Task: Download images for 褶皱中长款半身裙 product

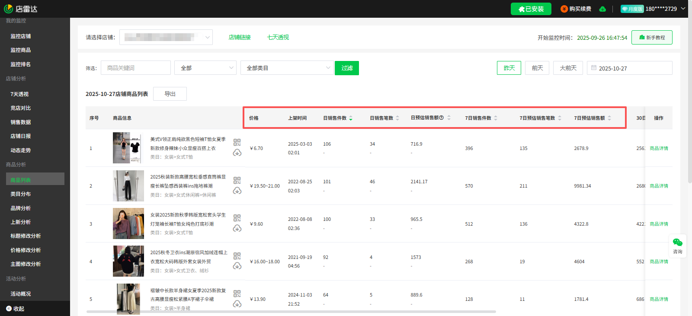Action: 237,304
